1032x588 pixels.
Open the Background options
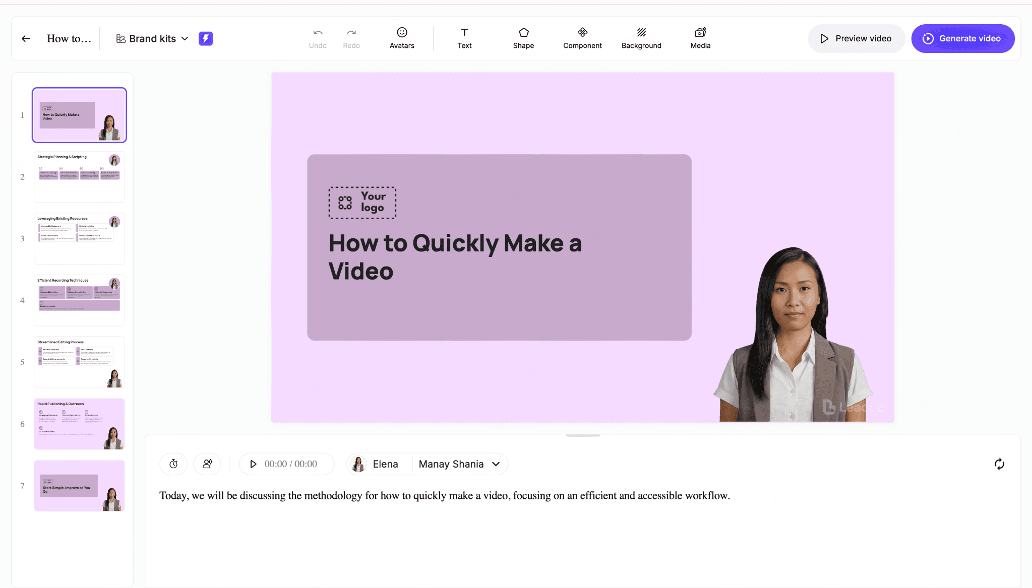pyautogui.click(x=641, y=38)
